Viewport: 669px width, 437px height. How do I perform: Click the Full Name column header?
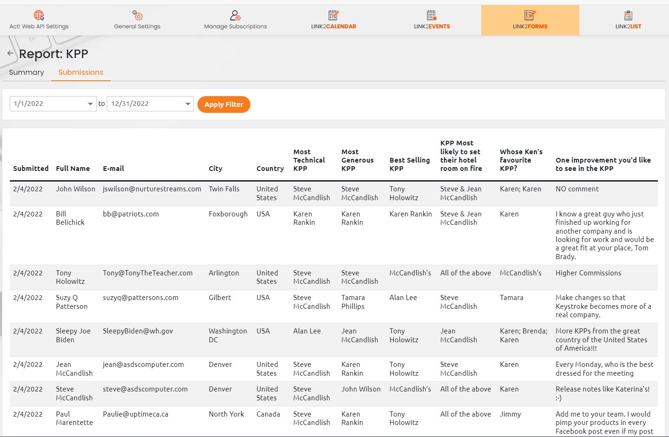click(73, 169)
